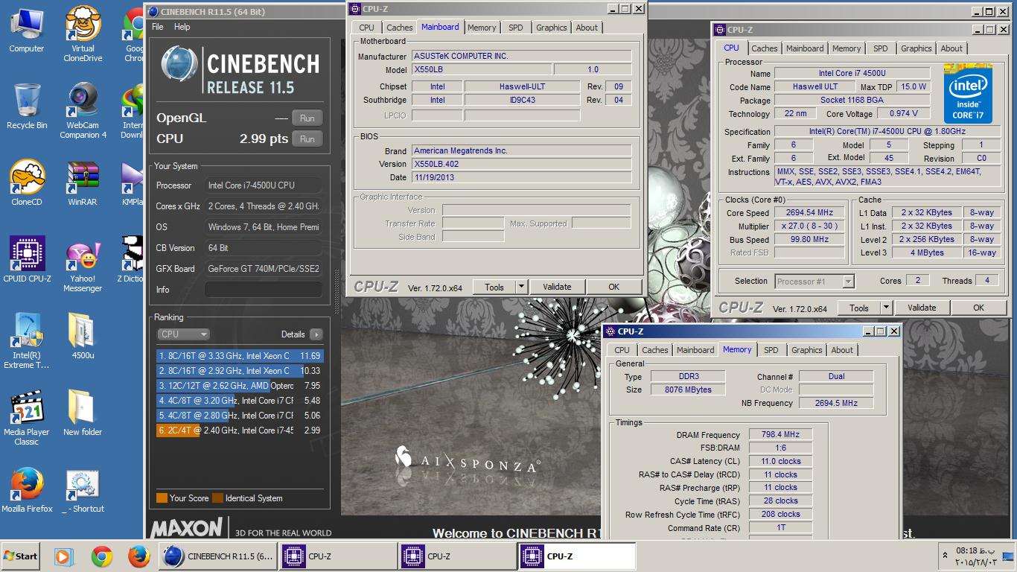1017x572 pixels.
Task: Open the Processor #1 selection dropdown
Action: pyautogui.click(x=814, y=282)
